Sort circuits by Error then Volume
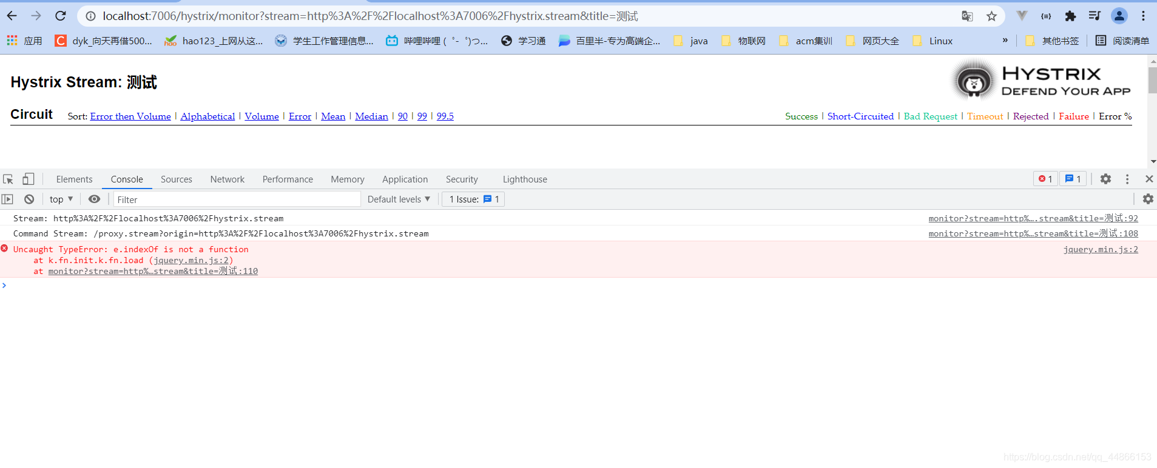The image size is (1157, 468). pyautogui.click(x=130, y=116)
